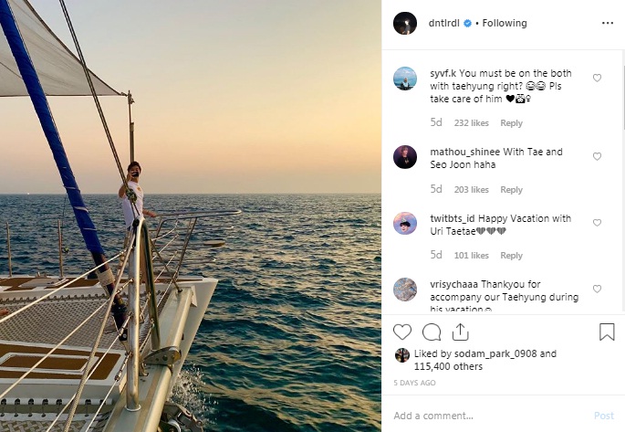The image size is (625, 432).
Task: View 203 likes on mathou_shinee's comment
Action: pyautogui.click(x=472, y=190)
